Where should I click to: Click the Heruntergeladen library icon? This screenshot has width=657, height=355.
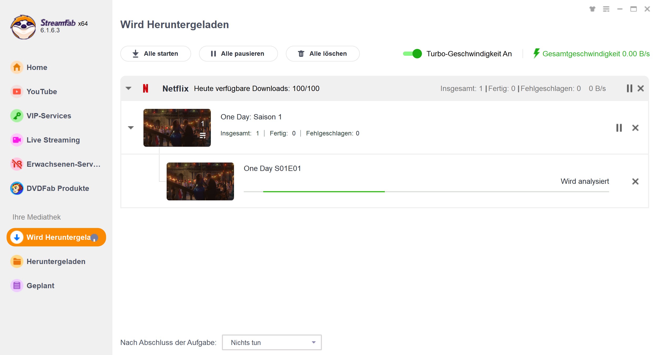[x=16, y=261]
